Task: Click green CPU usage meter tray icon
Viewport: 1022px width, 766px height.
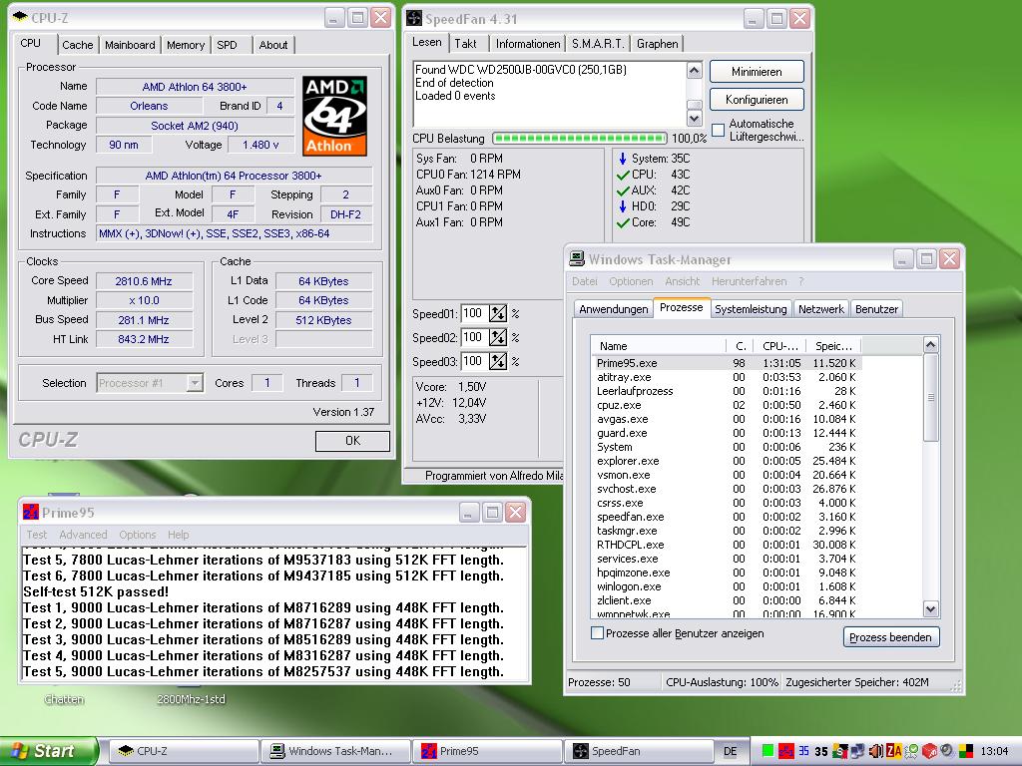Action: (767, 750)
